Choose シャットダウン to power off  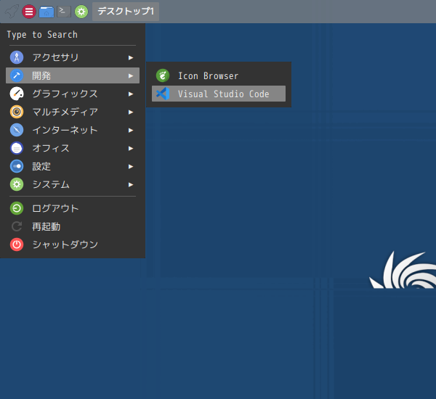tap(73, 244)
